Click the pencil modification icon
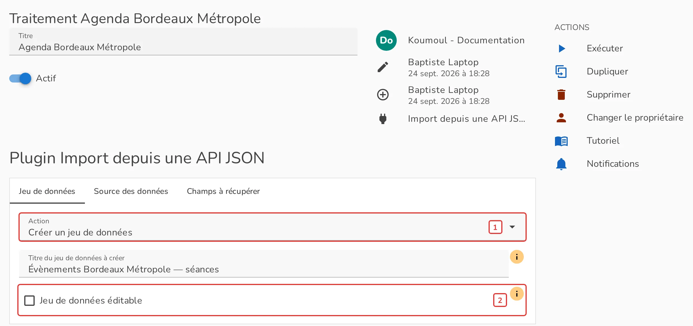 383,67
